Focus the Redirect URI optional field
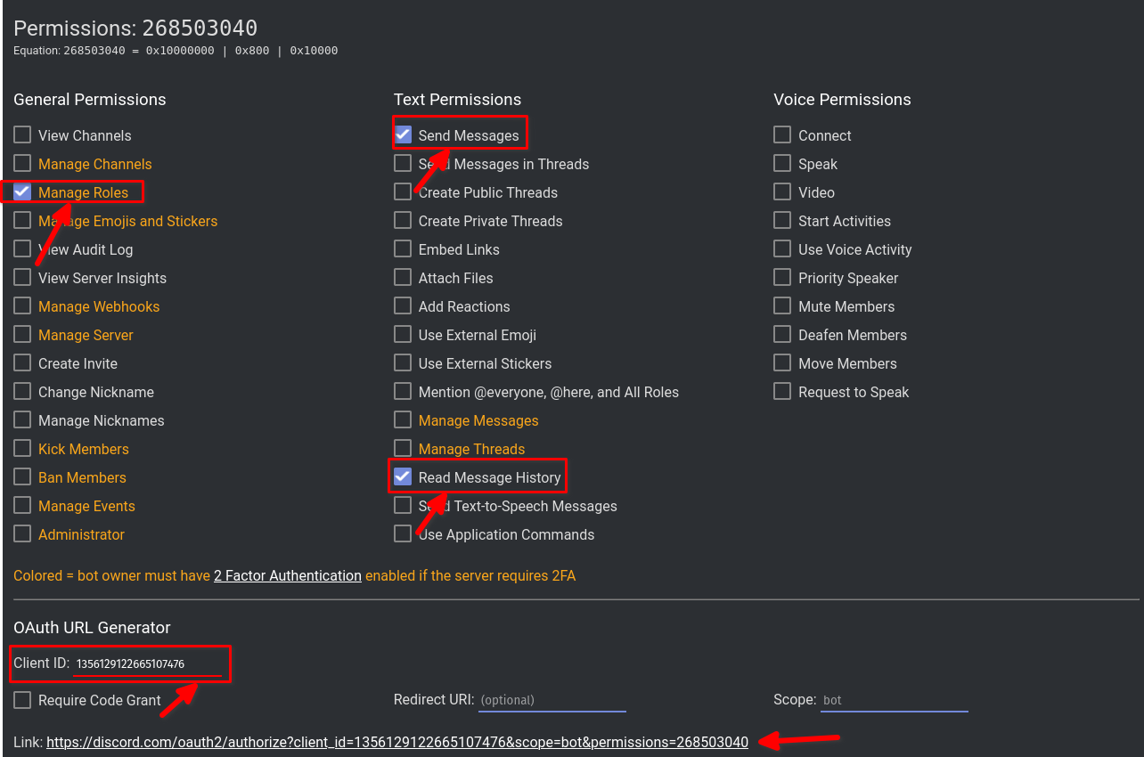This screenshot has width=1144, height=757. (x=552, y=700)
